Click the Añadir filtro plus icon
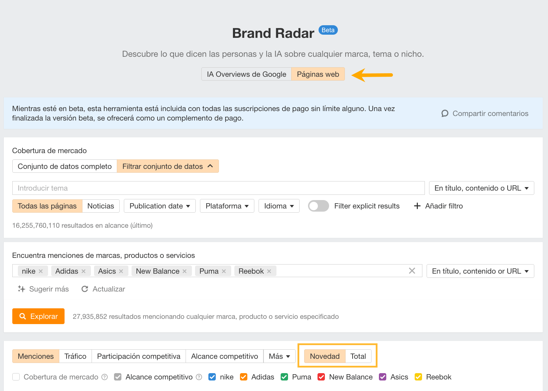The image size is (548, 391). 417,206
